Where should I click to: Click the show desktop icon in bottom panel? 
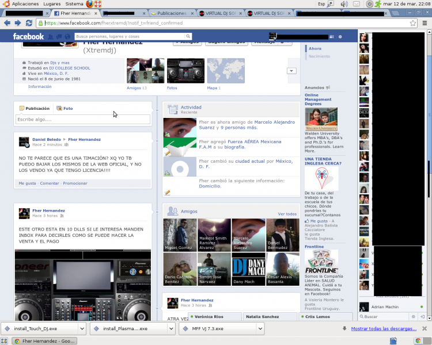click(x=4, y=341)
